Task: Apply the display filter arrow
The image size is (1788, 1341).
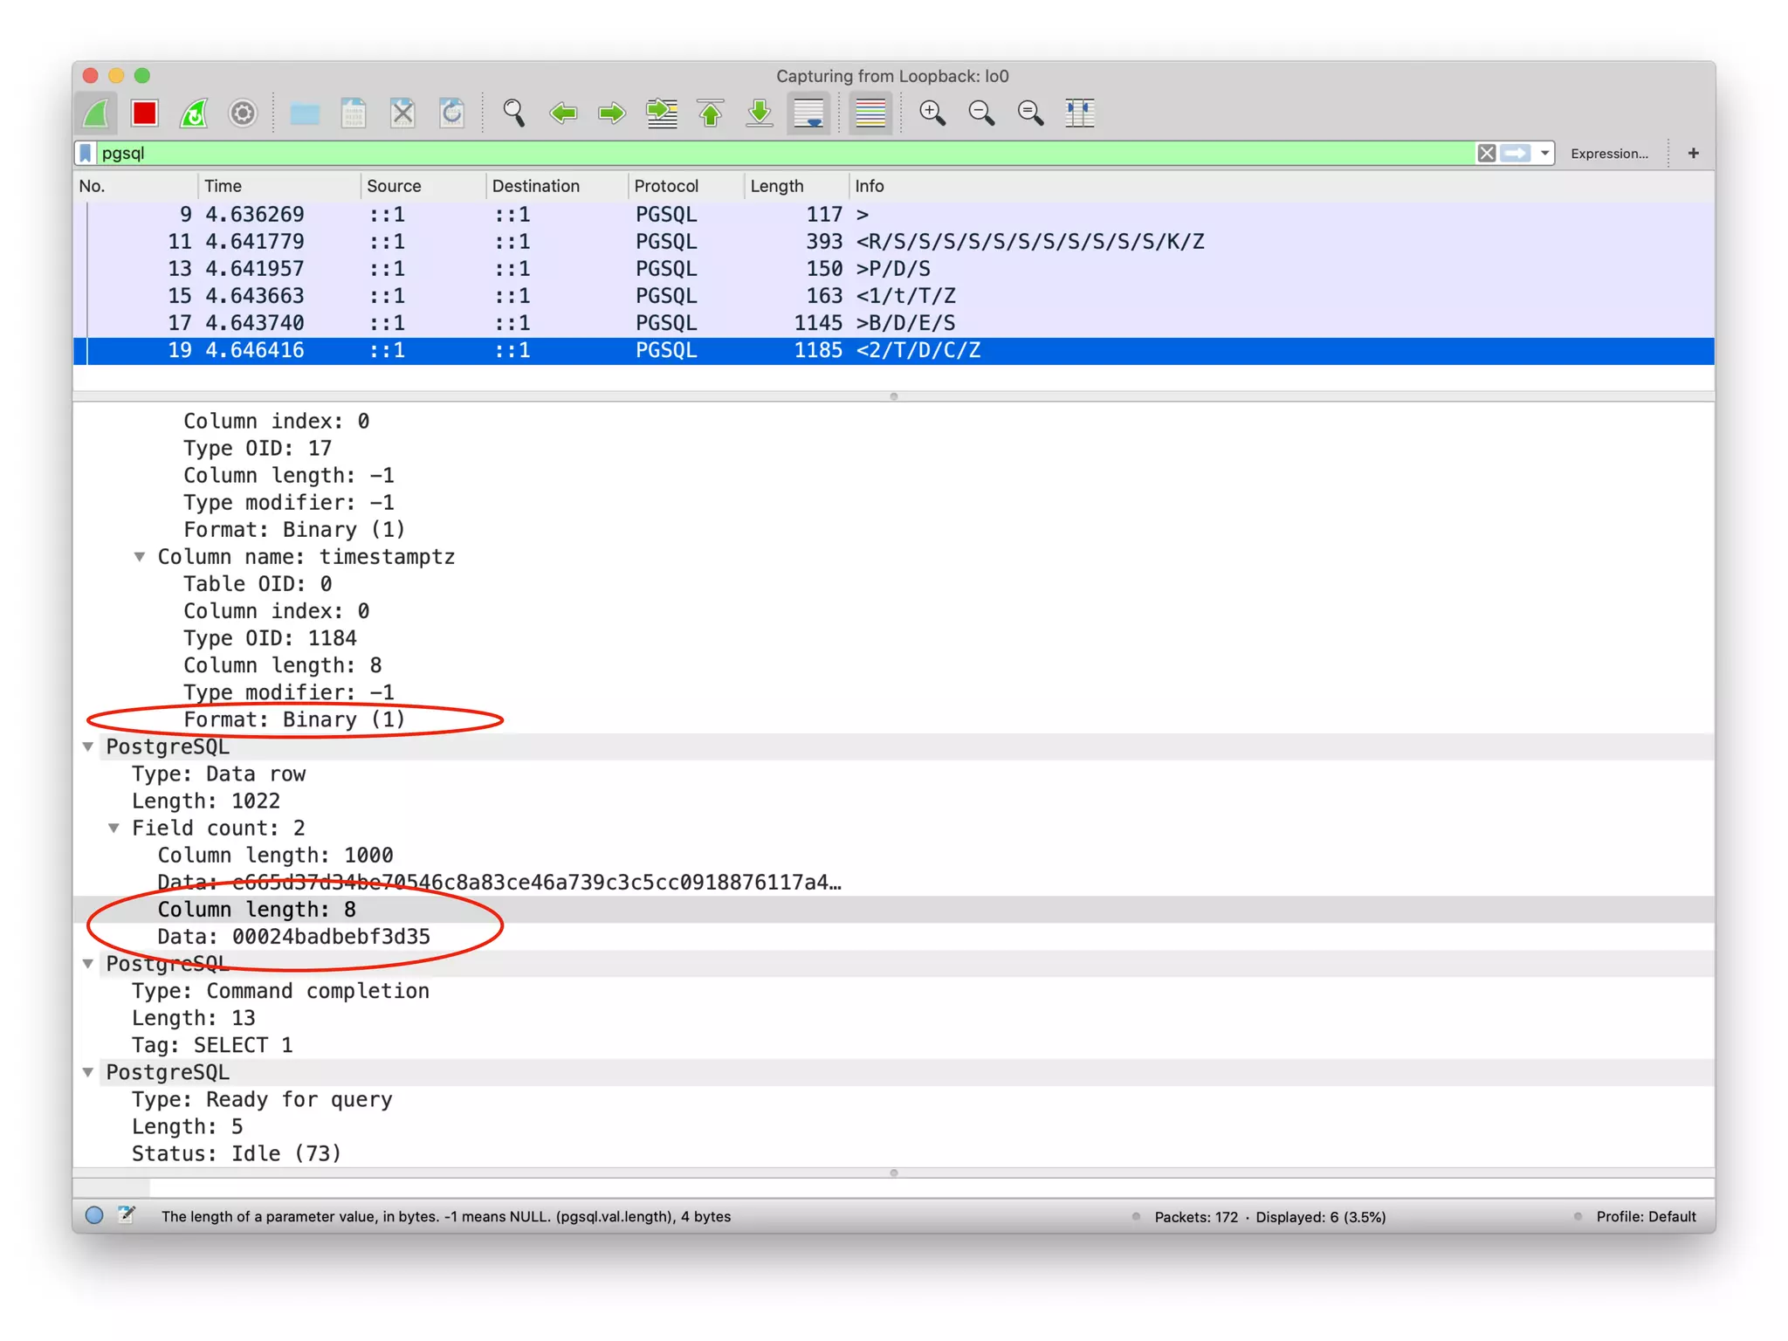Action: [1516, 154]
